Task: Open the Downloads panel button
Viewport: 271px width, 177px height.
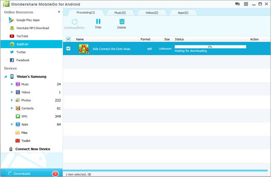Action: pos(32,173)
